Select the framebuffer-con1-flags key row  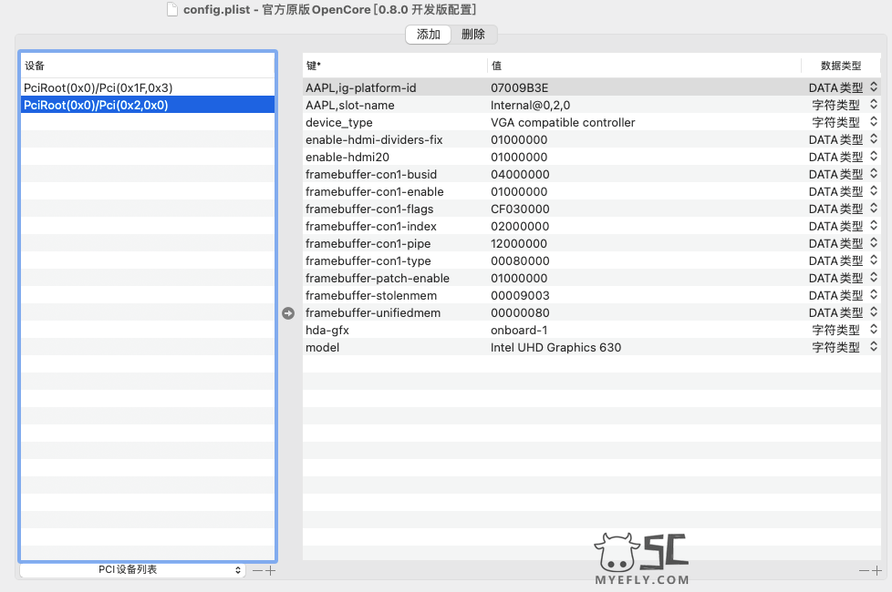tap(369, 209)
